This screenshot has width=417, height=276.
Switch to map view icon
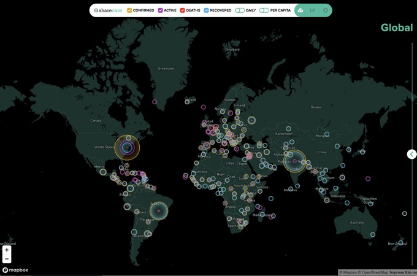[300, 10]
